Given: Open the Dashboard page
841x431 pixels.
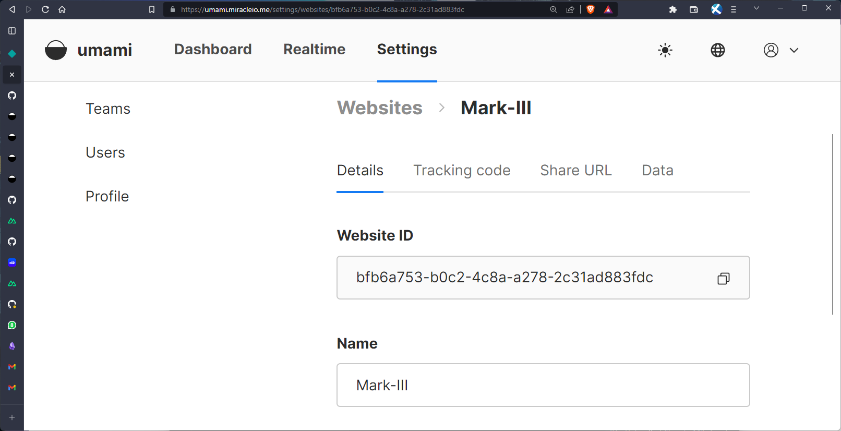Looking at the screenshot, I should (x=213, y=50).
